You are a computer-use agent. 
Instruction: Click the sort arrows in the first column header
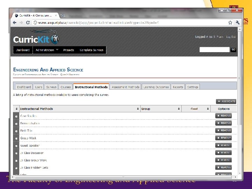point(16,109)
